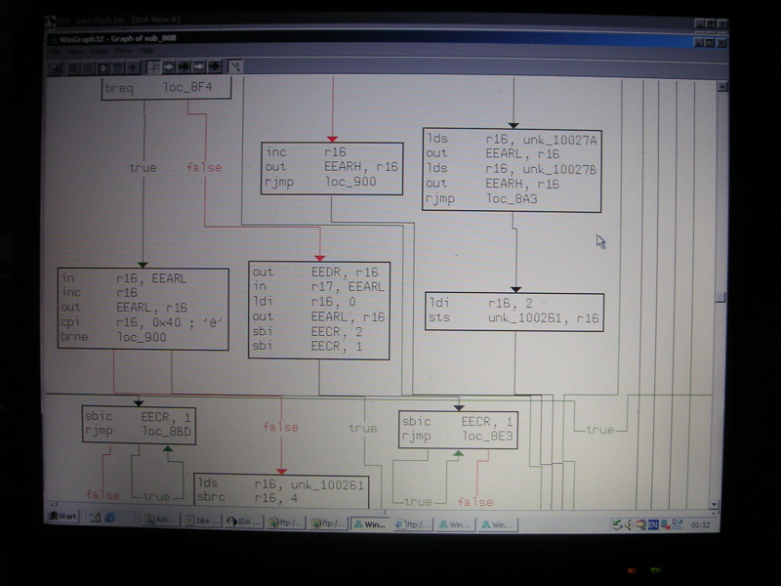Click the print graph toolbar icon

(x=57, y=67)
